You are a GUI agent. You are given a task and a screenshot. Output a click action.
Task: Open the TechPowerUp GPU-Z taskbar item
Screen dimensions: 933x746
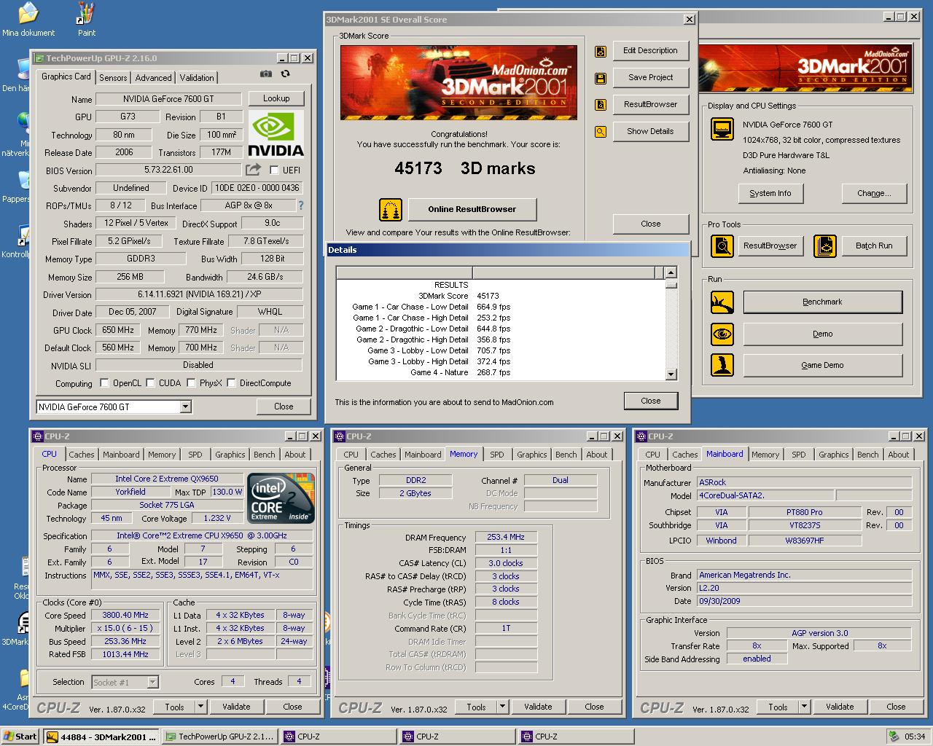[x=219, y=737]
